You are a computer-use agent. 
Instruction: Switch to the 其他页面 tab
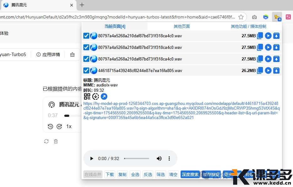[x=182, y=26]
